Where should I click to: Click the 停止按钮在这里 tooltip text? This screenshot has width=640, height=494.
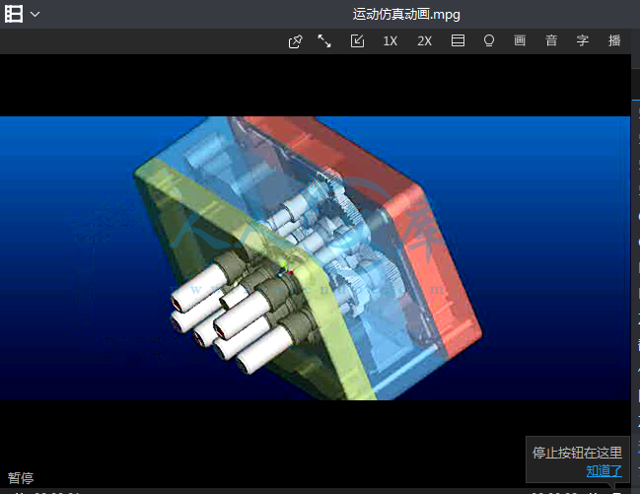point(578,453)
